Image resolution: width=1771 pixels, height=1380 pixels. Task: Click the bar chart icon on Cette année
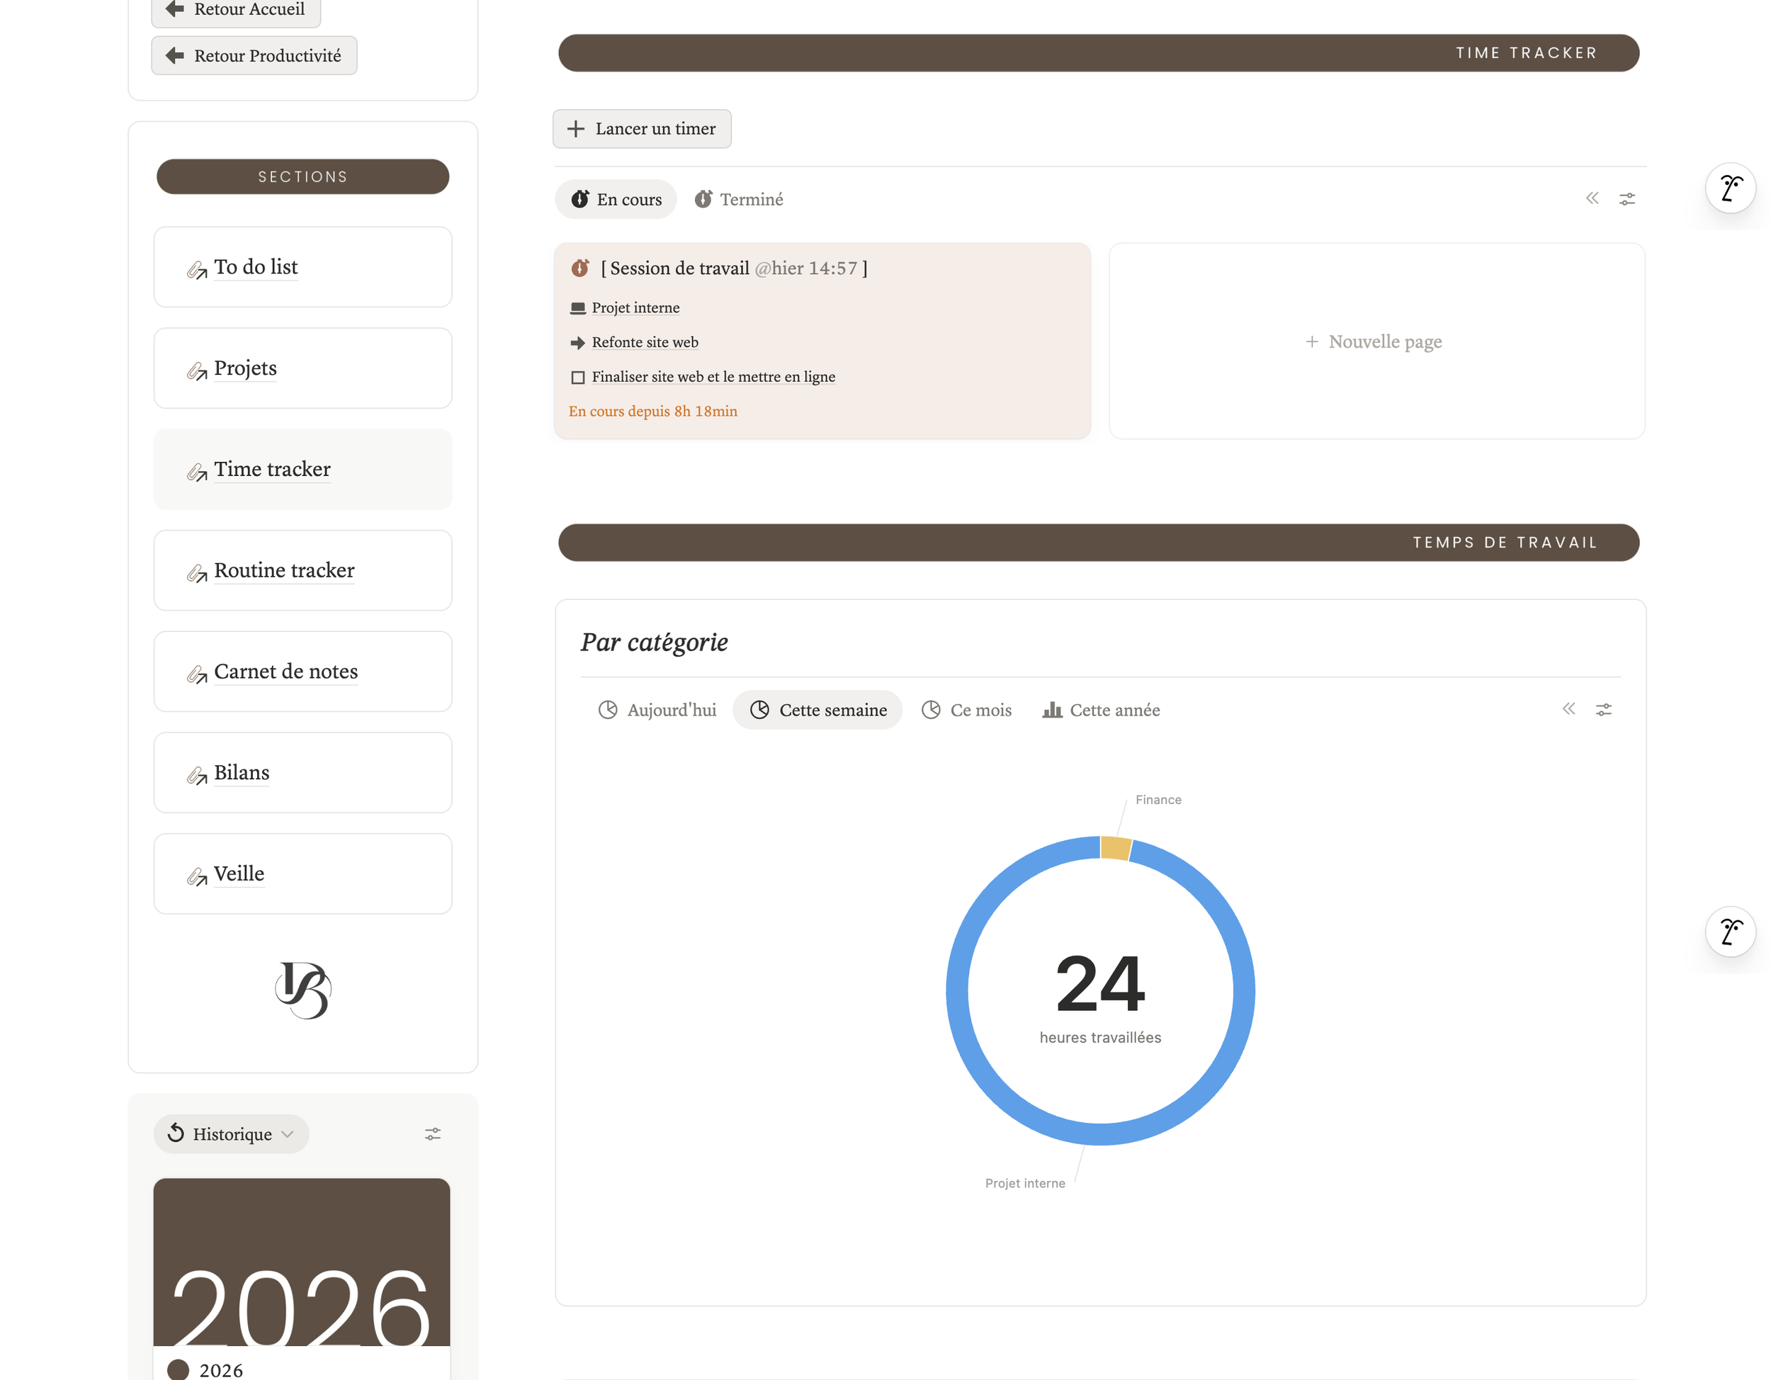[x=1053, y=711]
